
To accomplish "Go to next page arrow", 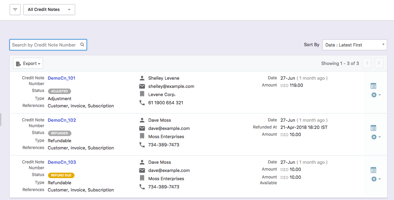I will [379, 63].
